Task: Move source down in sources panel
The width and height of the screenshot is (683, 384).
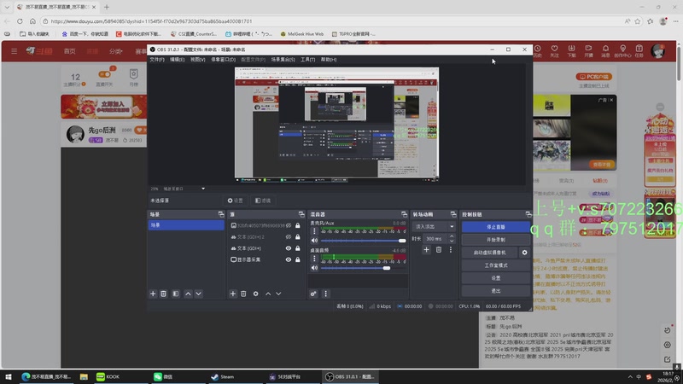Action: pos(279,294)
